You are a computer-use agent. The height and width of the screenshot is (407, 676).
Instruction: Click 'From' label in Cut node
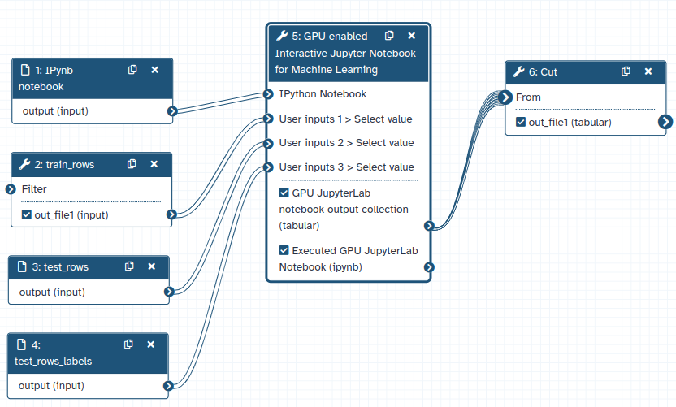point(528,97)
